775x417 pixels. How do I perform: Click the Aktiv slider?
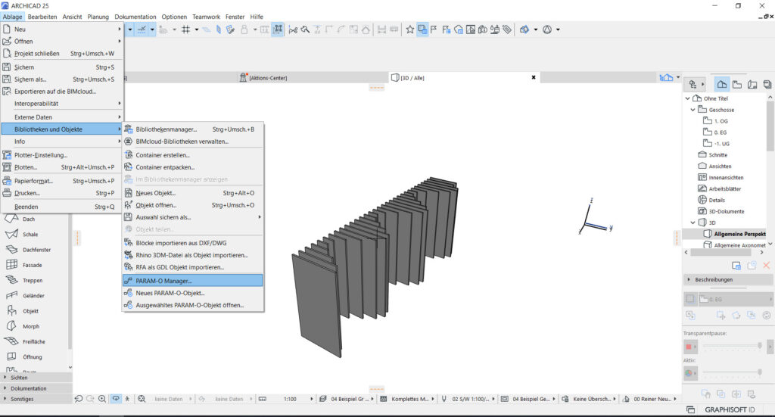coord(733,372)
